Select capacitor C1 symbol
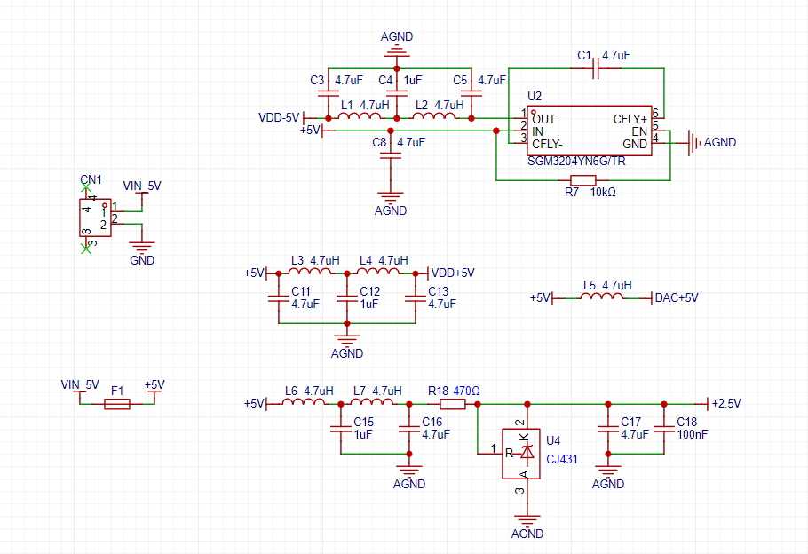Viewport: 808px width, 554px height. [x=596, y=68]
